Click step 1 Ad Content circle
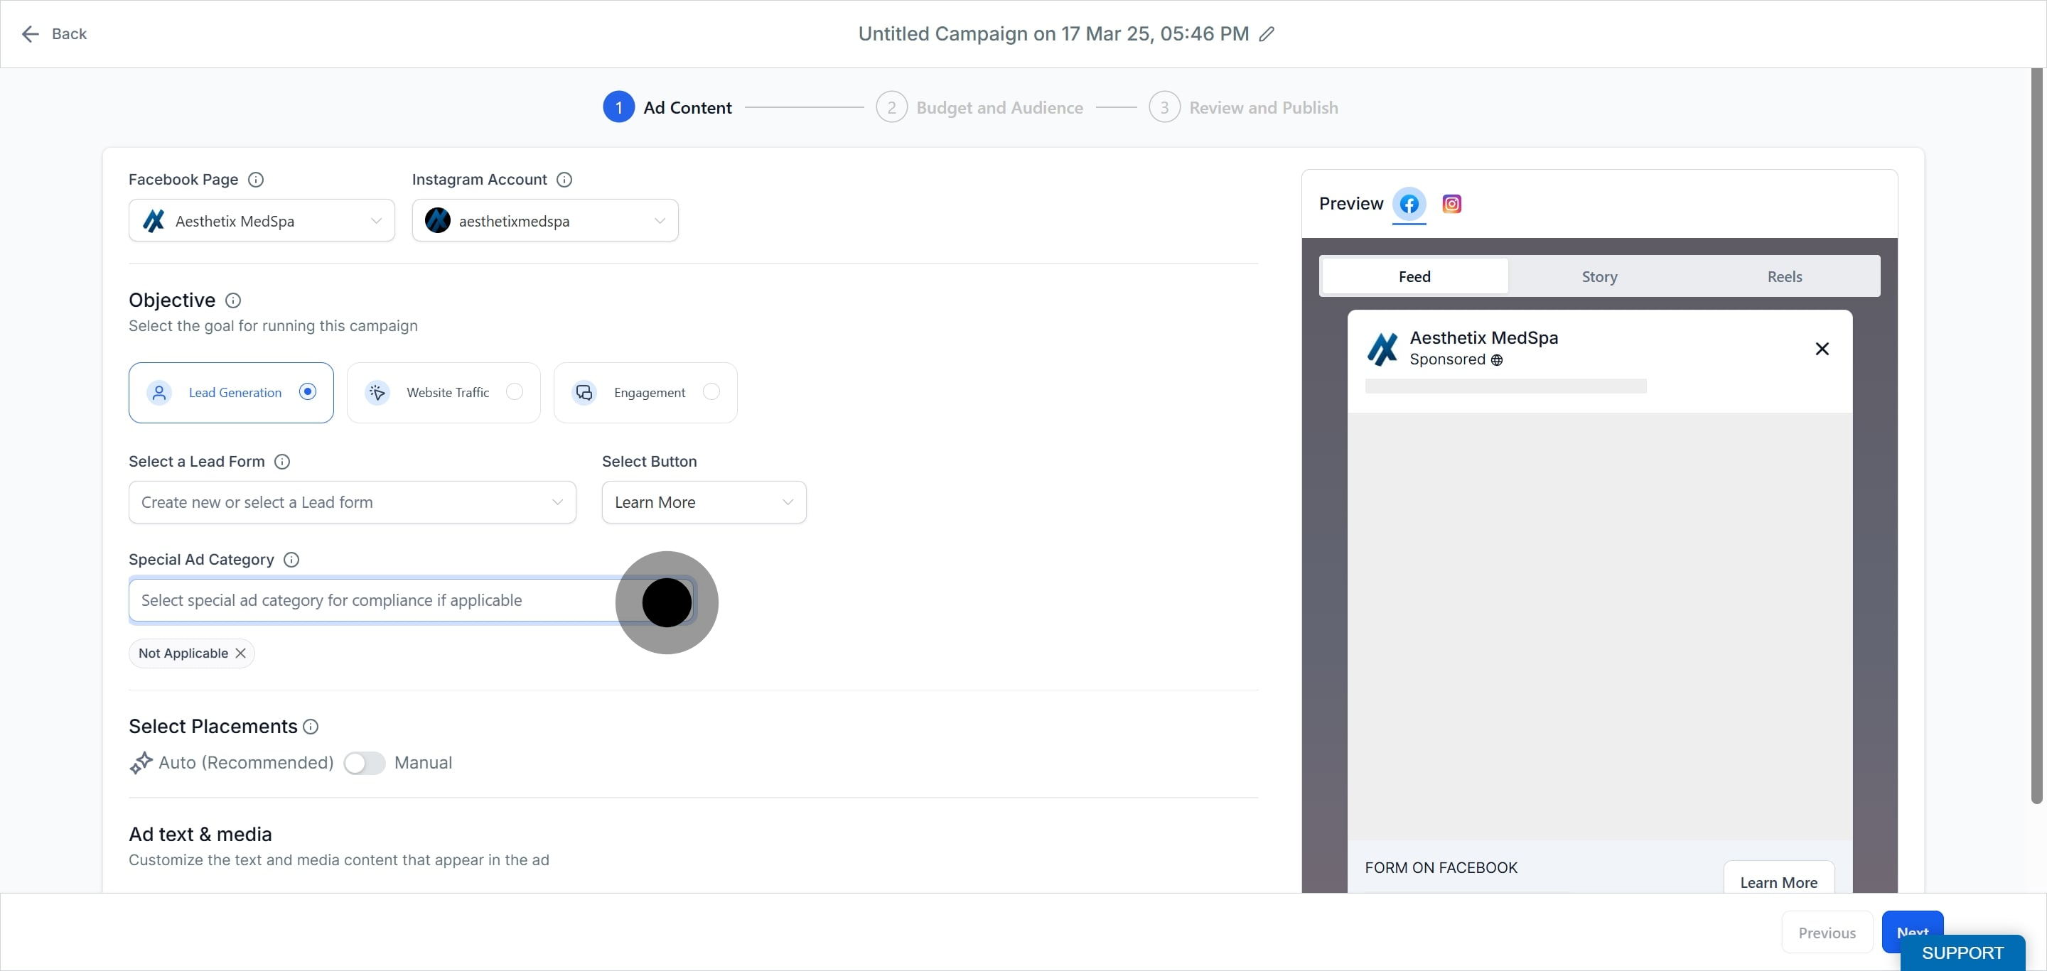The image size is (2047, 971). (x=619, y=107)
